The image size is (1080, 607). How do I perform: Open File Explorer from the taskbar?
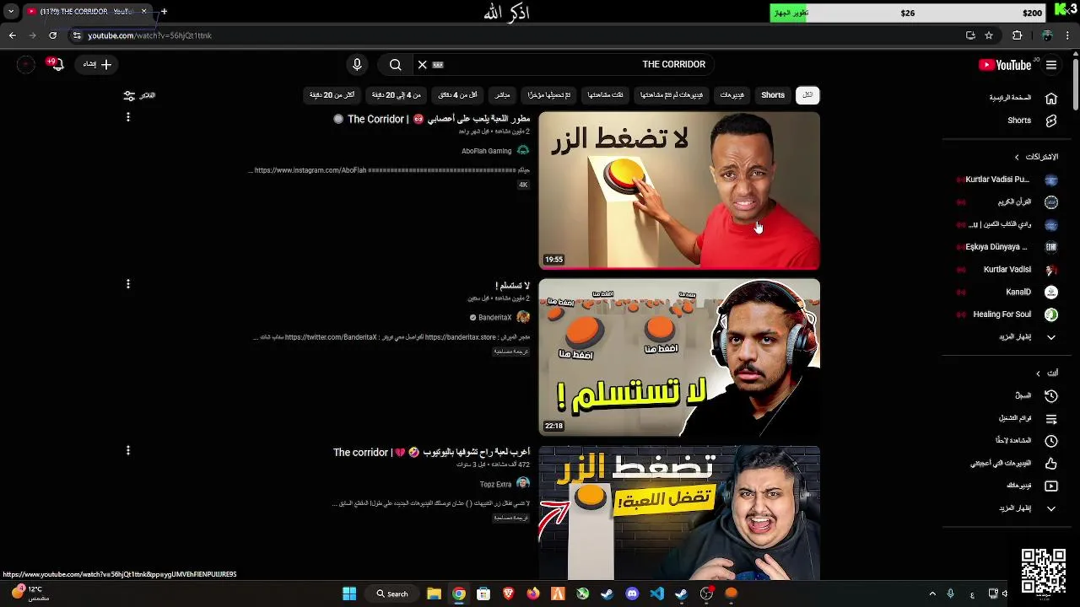[434, 594]
